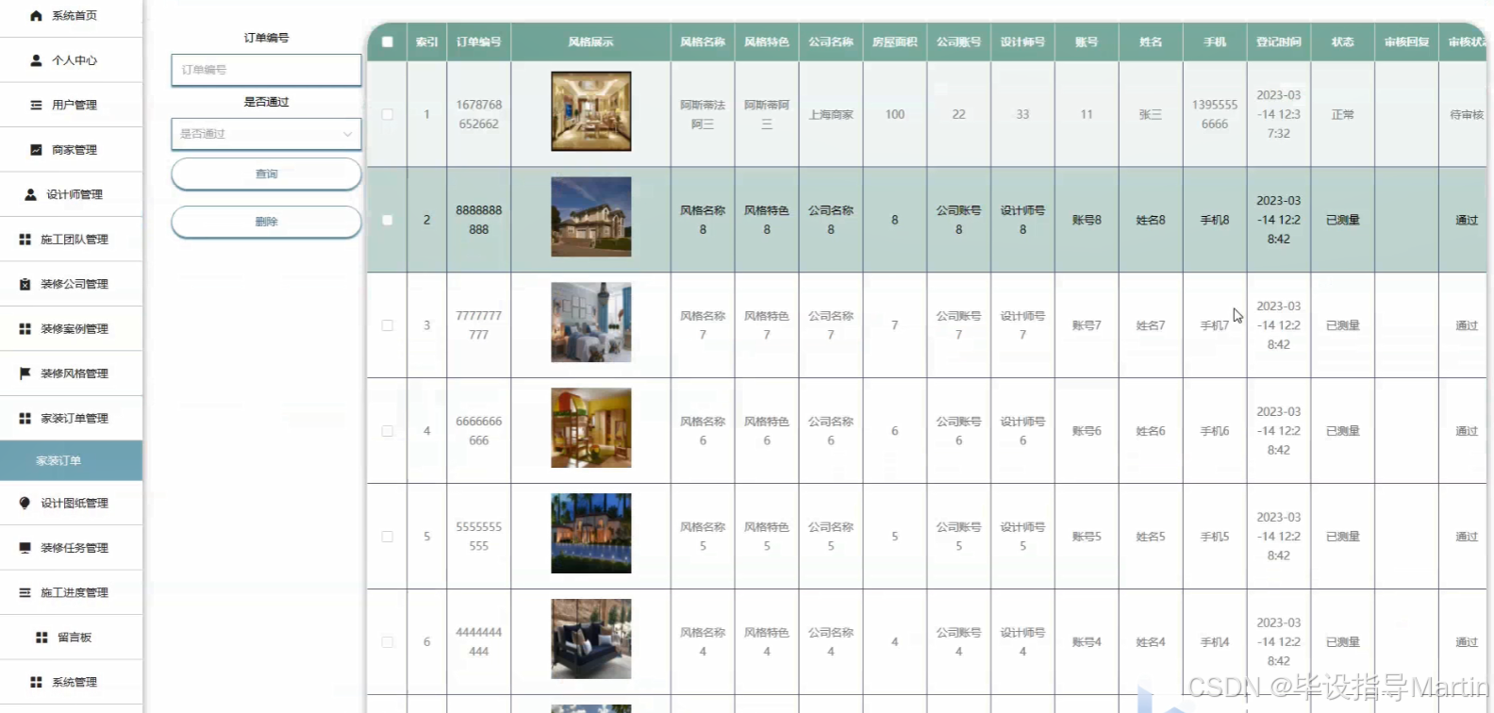Click the monitor icon beside 装修任务管理
This screenshot has width=1494, height=713.
[x=25, y=548]
